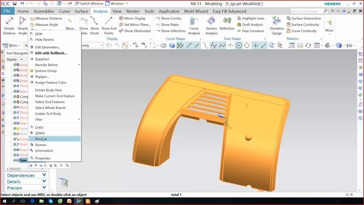Open the Deviation Gauge tool

point(277,26)
